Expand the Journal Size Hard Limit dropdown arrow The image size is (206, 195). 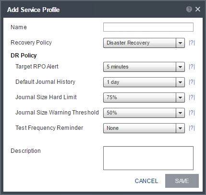click(x=180, y=97)
